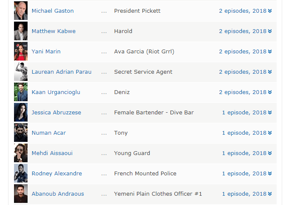Expand Jessica Abruzzese's episode chevron
283x205 pixels.
(x=270, y=113)
